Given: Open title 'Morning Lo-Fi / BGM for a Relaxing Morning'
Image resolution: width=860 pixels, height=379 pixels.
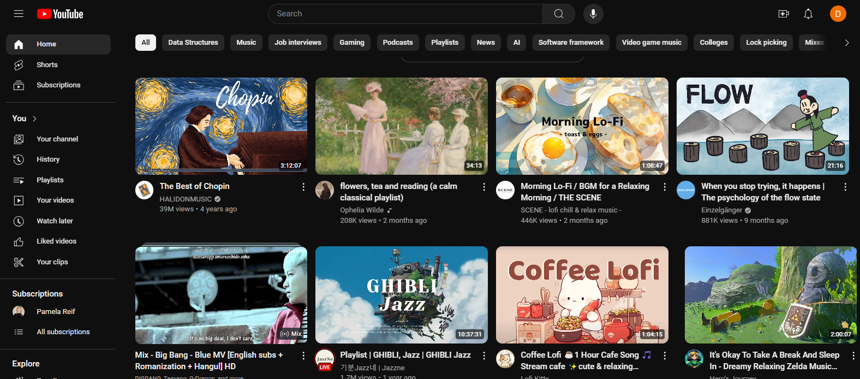Looking at the screenshot, I should click(x=585, y=192).
